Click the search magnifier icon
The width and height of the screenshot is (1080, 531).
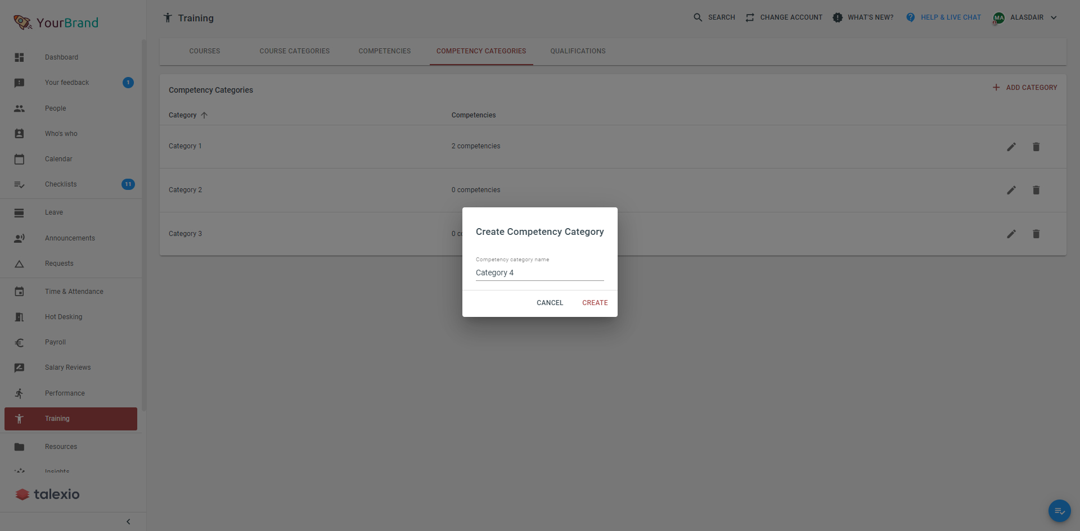pos(698,17)
